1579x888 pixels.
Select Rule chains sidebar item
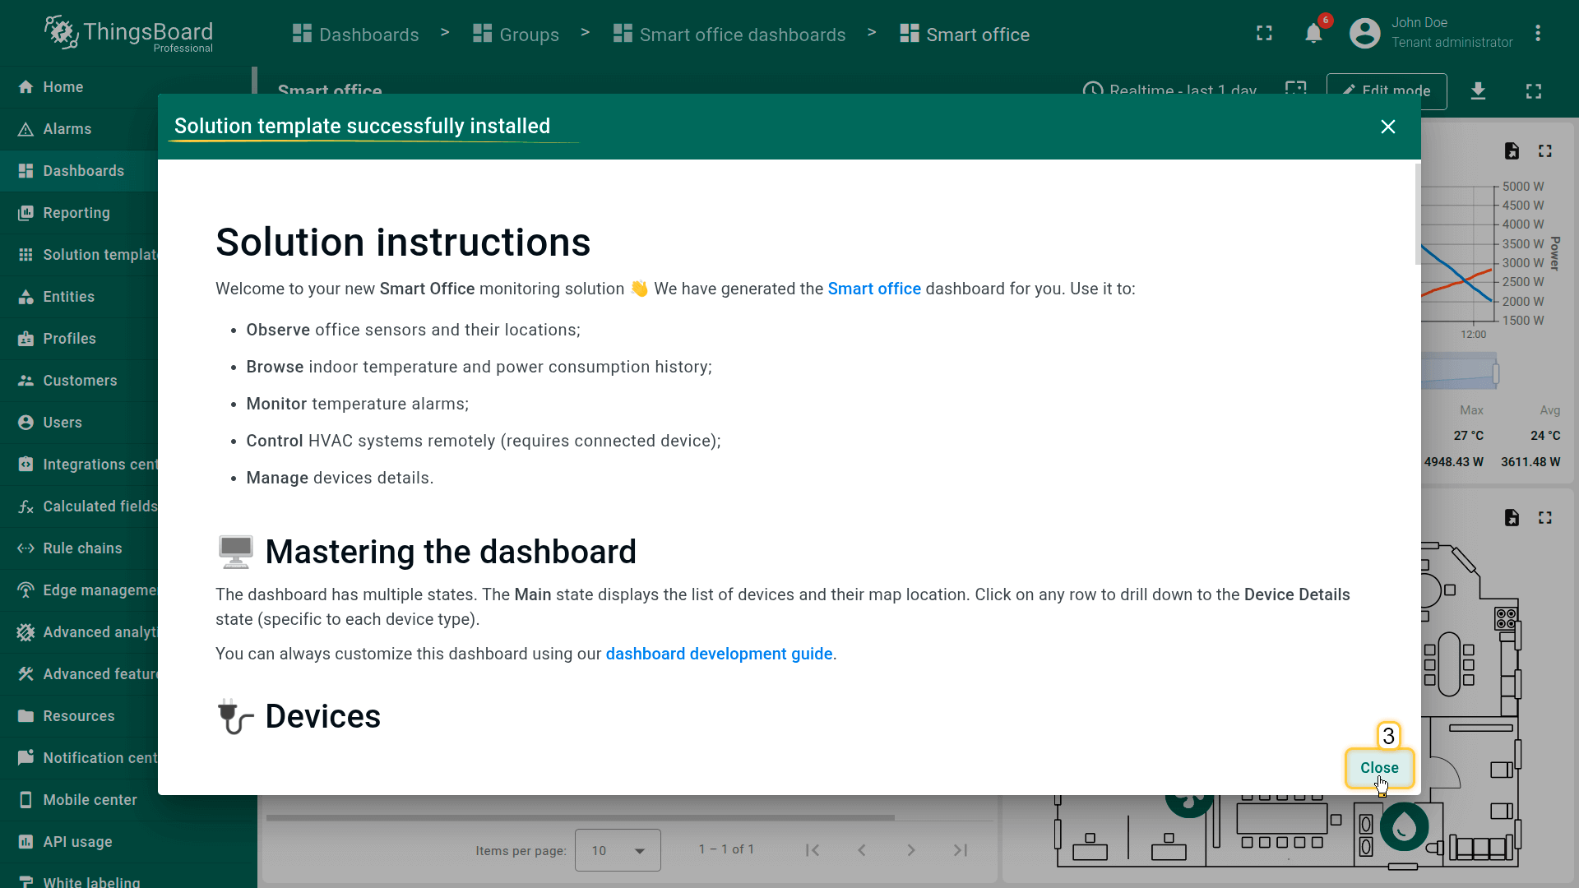coord(82,548)
